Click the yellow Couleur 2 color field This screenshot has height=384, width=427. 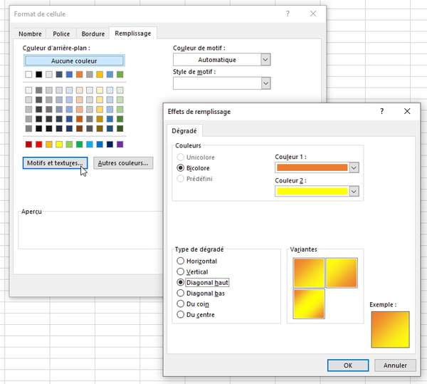click(x=312, y=192)
